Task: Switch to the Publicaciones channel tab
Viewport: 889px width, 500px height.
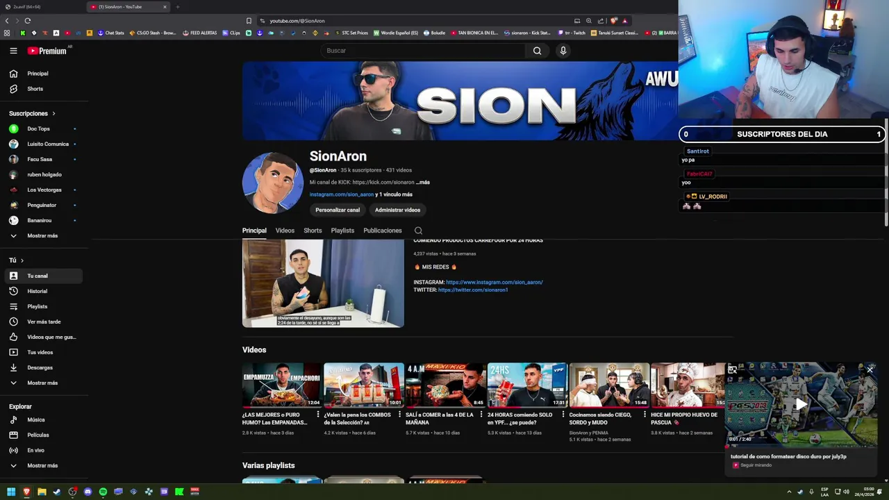Action: point(383,231)
